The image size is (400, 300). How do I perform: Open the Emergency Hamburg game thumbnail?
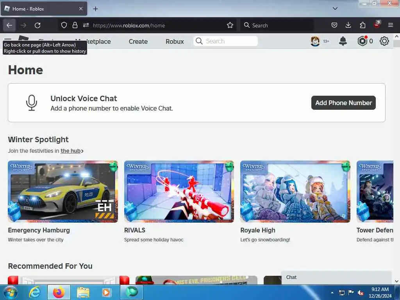click(63, 191)
